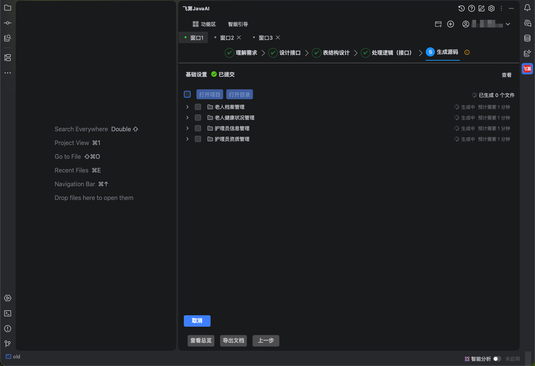Tick the select-all checkbox beside 打开项目

[x=187, y=94]
